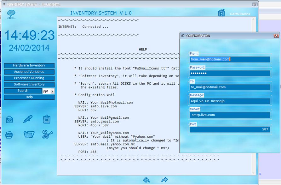Click the About speech bubble icon

tap(11, 13)
